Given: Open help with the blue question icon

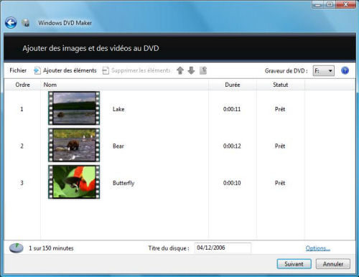Looking at the screenshot, I should pos(345,70).
